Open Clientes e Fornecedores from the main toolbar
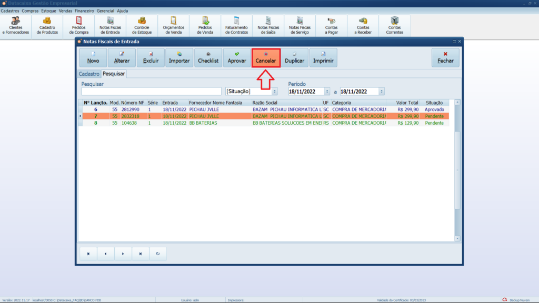This screenshot has height=303, width=539. 16,25
